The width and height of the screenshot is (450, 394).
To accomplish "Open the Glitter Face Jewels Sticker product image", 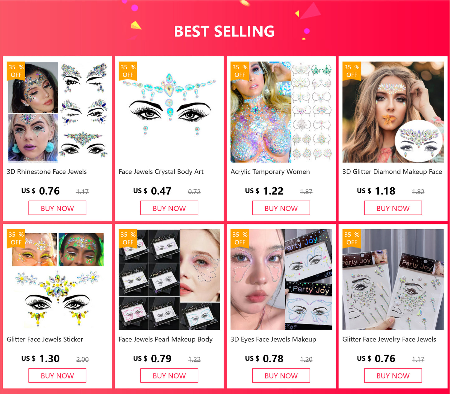I will (57, 280).
